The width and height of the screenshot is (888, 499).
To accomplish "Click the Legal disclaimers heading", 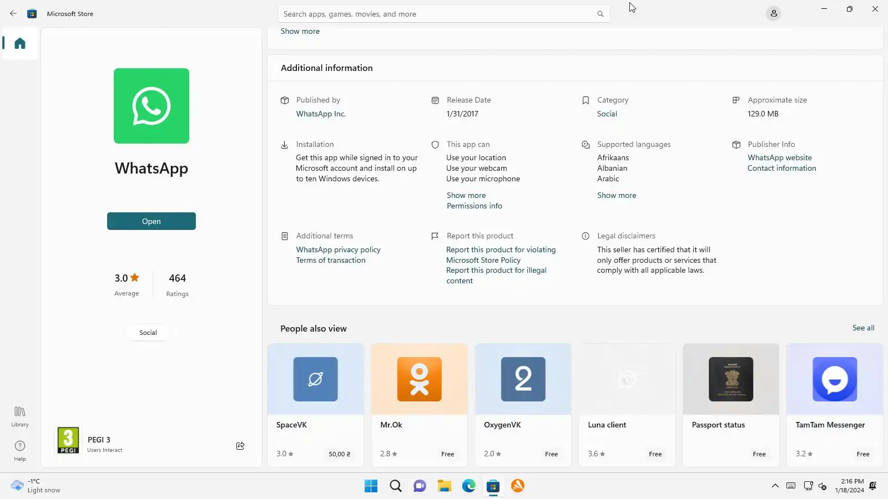I will (x=626, y=236).
